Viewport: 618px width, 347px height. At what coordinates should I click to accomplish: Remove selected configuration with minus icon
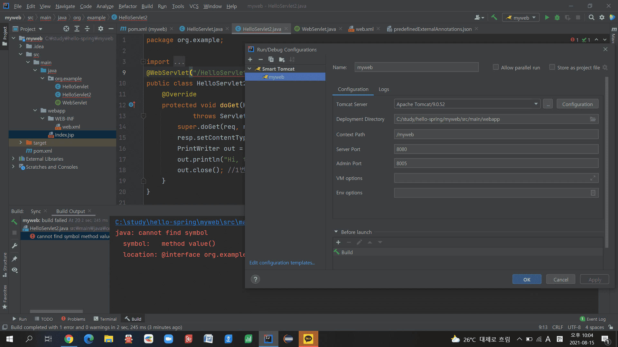261,59
